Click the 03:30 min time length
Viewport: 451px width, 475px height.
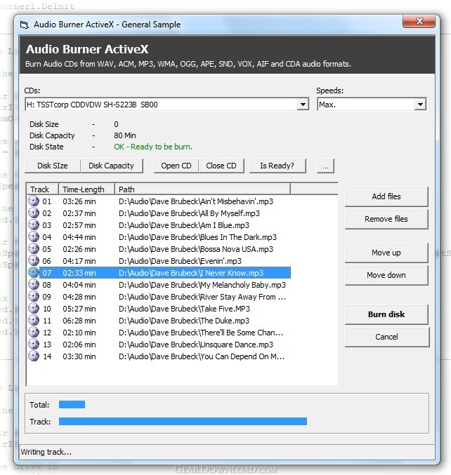pos(79,356)
